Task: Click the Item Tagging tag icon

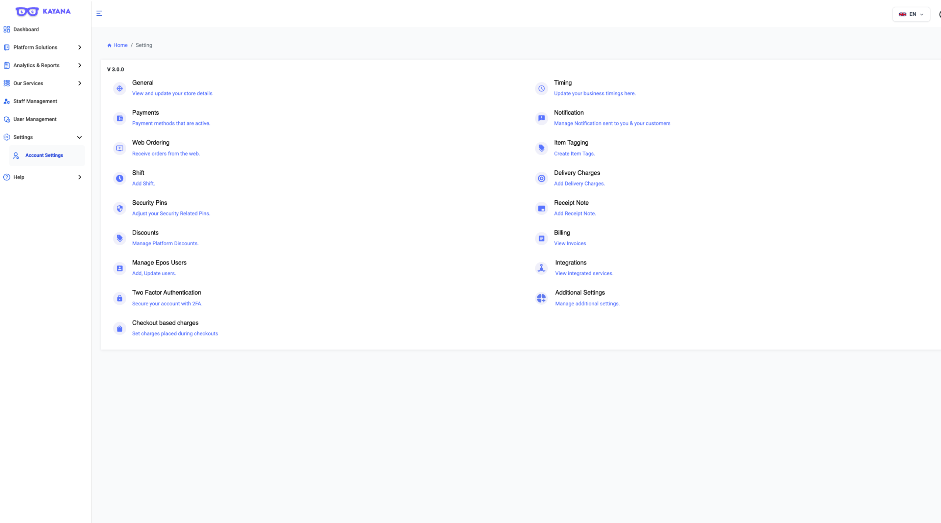Action: coord(541,148)
